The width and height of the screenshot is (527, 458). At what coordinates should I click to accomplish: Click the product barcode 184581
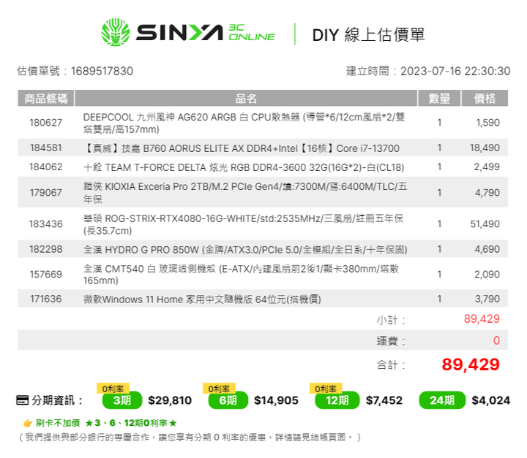45,148
